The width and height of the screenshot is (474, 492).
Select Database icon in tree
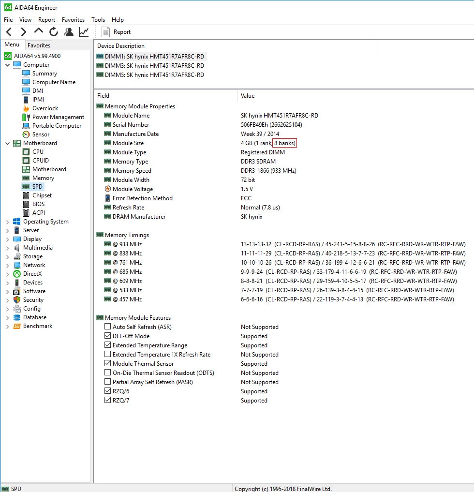pos(17,317)
